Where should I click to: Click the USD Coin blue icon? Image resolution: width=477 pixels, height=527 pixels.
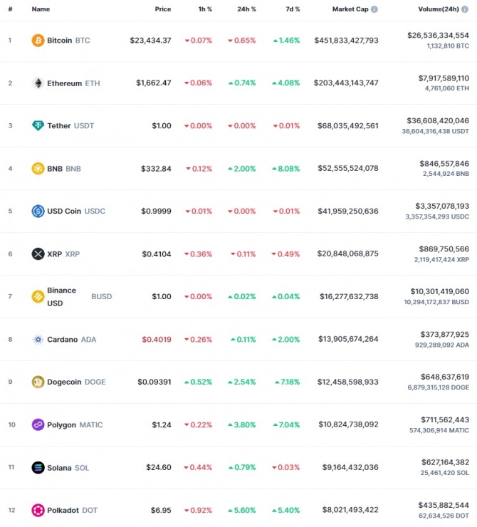[38, 211]
